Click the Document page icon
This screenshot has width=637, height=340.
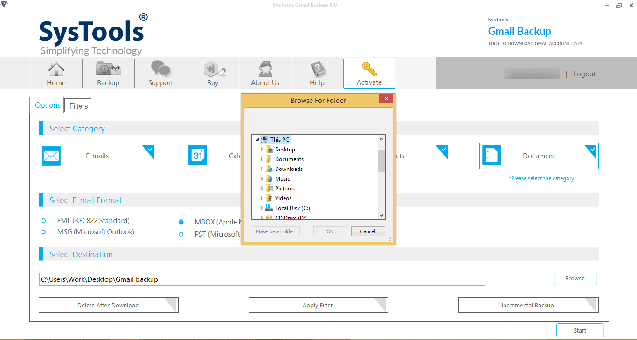pos(492,156)
